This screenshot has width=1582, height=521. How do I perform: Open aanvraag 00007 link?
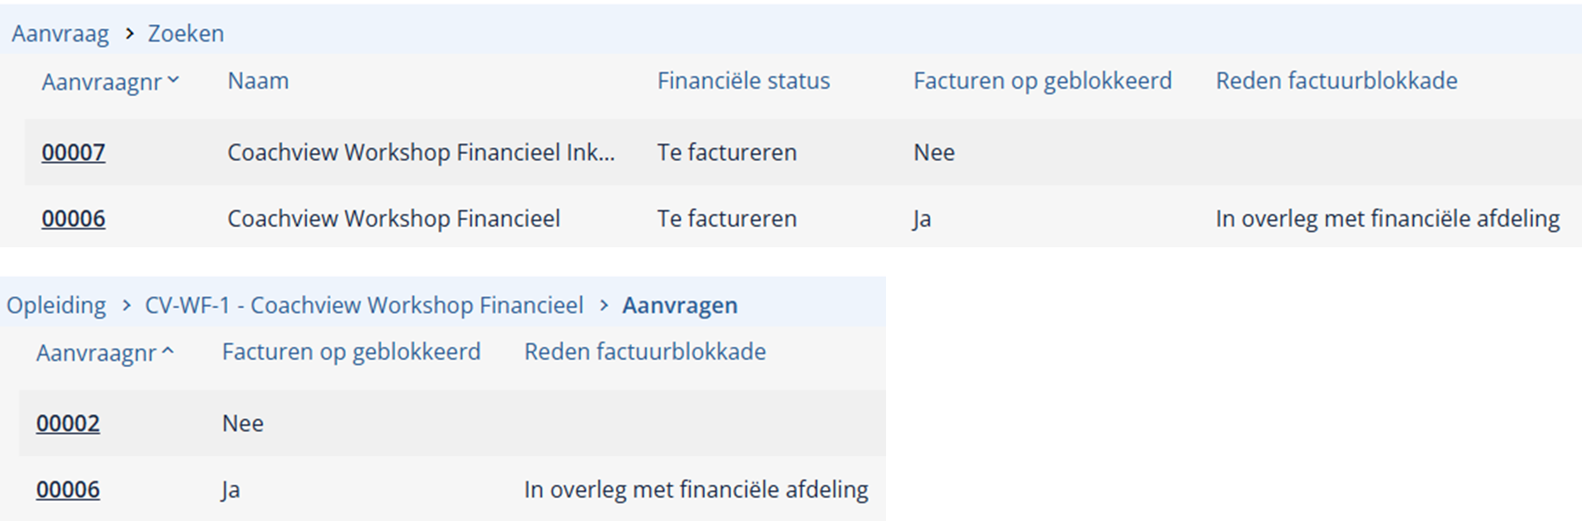73,152
